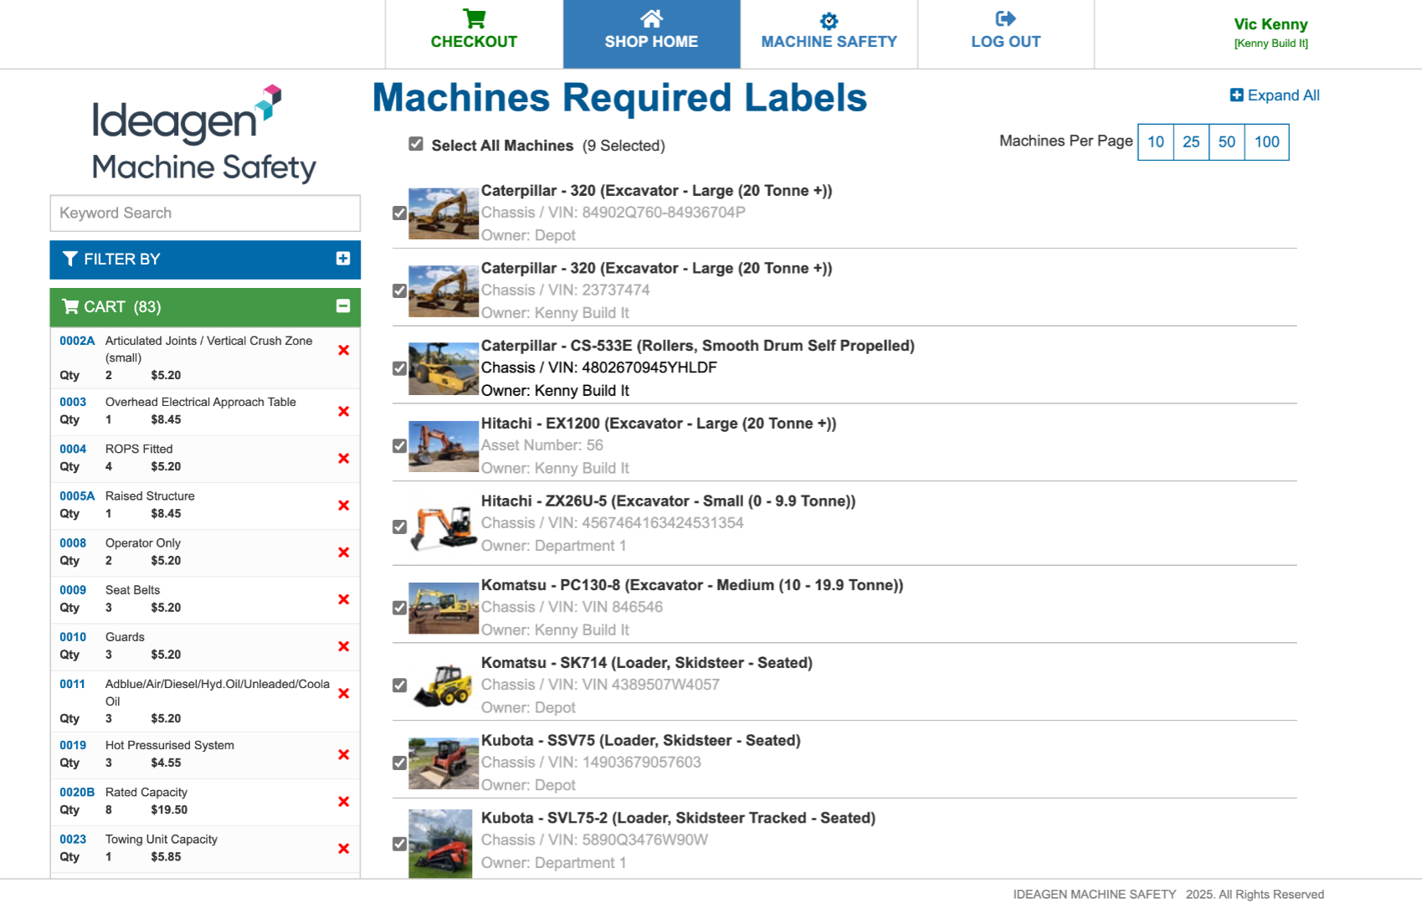Toggle Select All Machines checkbox
Viewport: 1422px width, 904px height.
(416, 144)
